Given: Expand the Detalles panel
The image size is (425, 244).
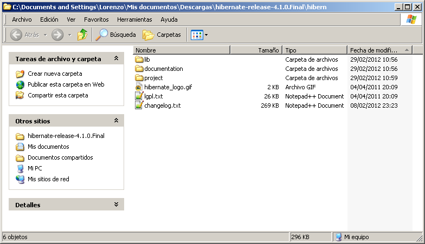Looking at the screenshot, I should click(115, 205).
